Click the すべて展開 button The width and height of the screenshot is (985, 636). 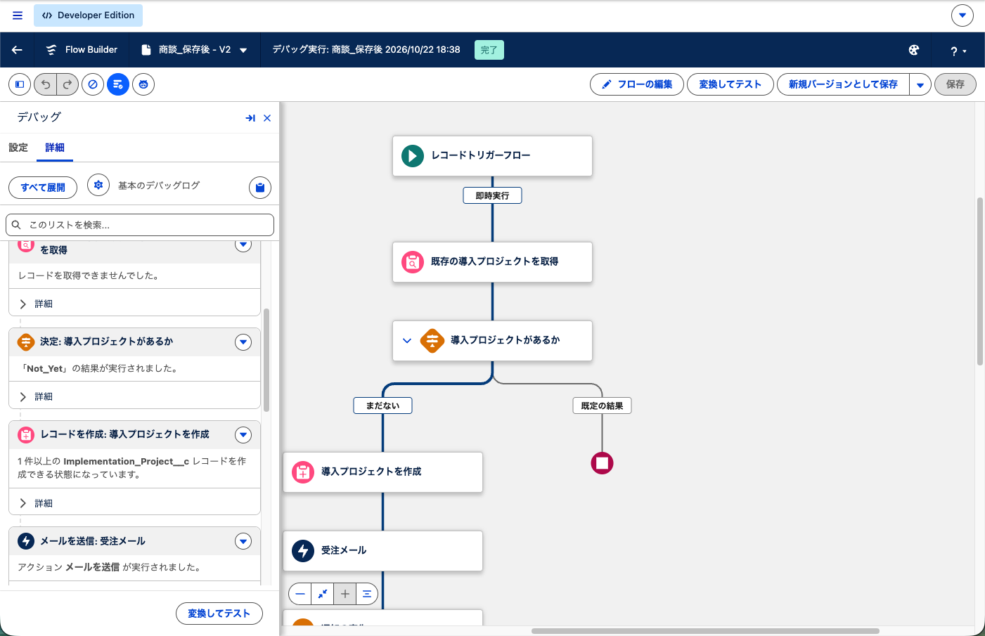[43, 188]
